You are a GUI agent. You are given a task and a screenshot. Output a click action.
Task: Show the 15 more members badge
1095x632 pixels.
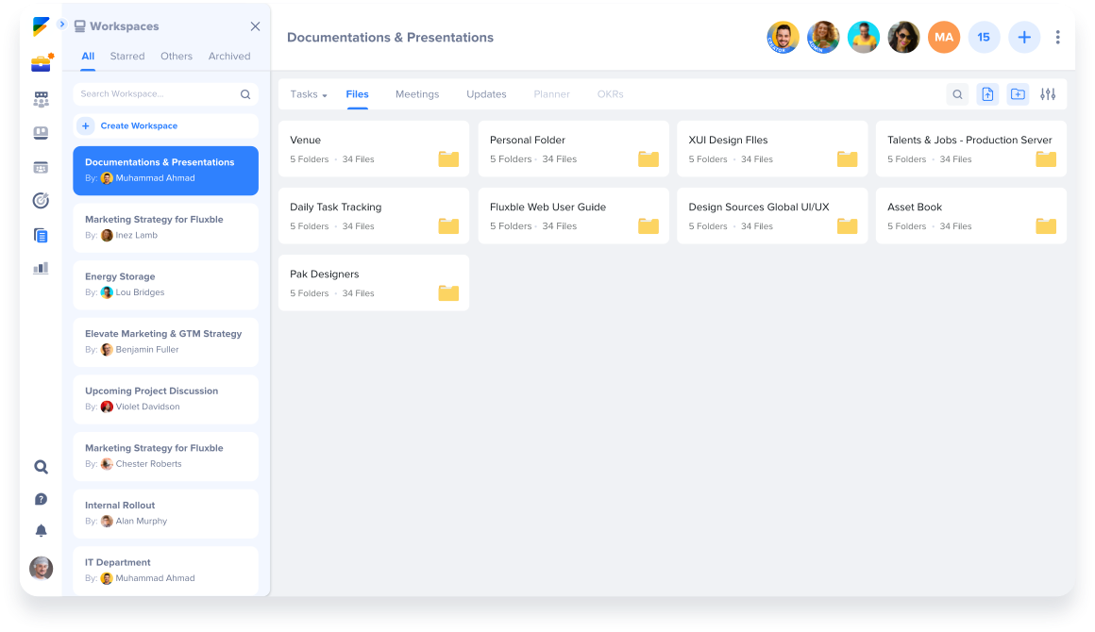click(x=984, y=37)
